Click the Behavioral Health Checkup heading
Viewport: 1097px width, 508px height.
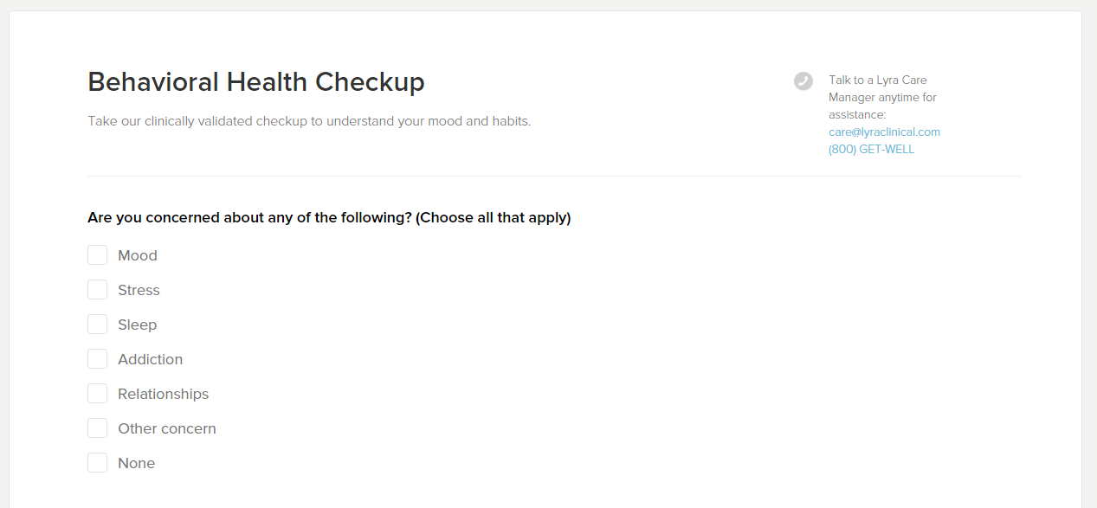pyautogui.click(x=256, y=82)
